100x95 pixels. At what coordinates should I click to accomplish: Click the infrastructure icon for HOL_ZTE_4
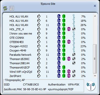(x=39, y=29)
